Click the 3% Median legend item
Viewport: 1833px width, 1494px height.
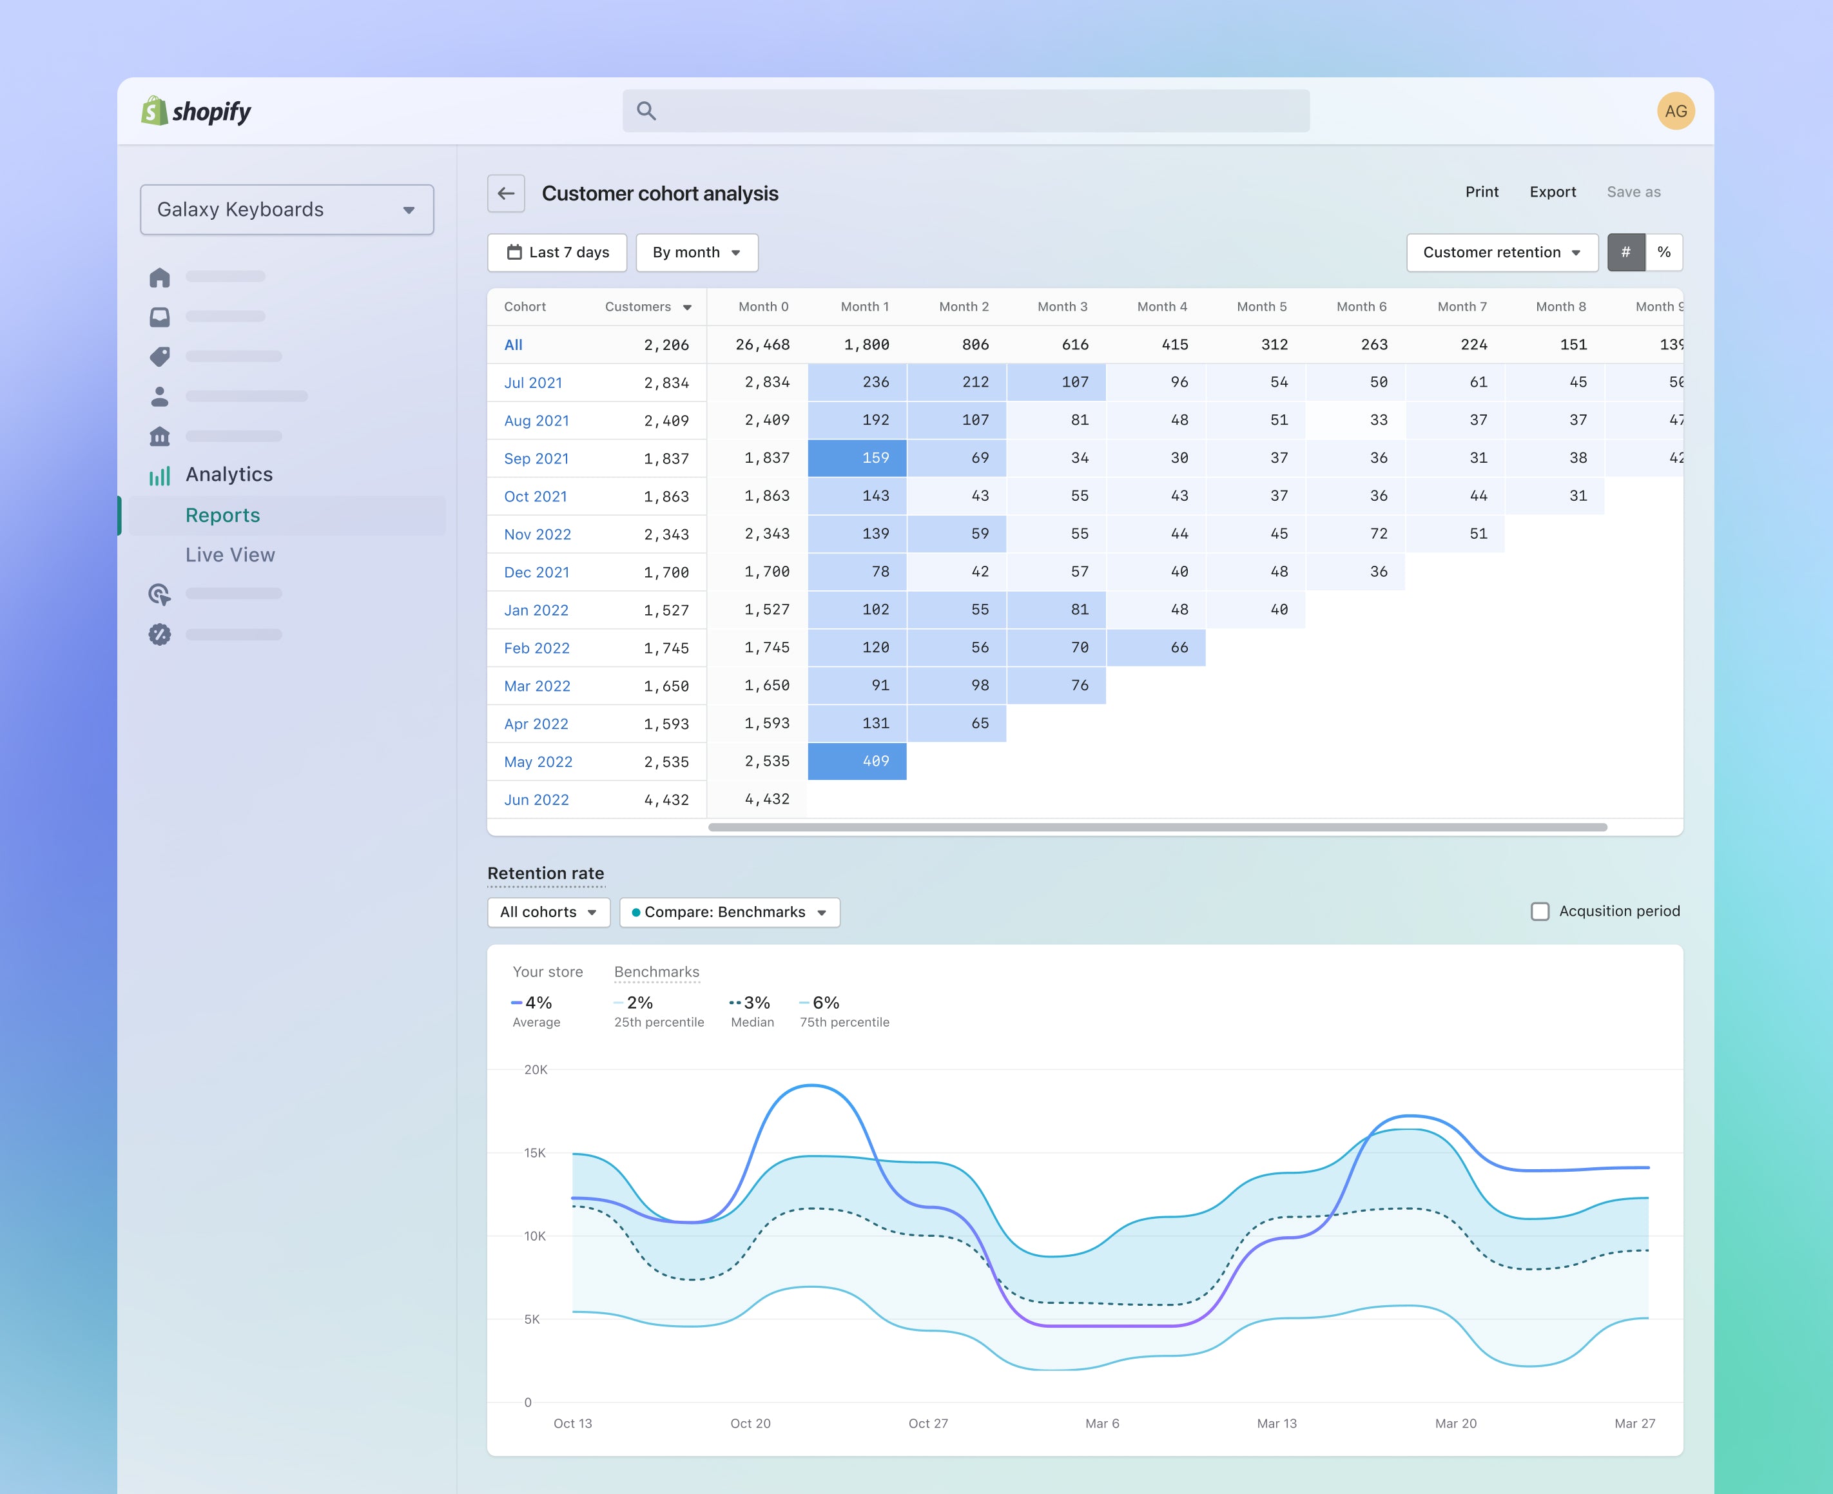click(x=752, y=1011)
